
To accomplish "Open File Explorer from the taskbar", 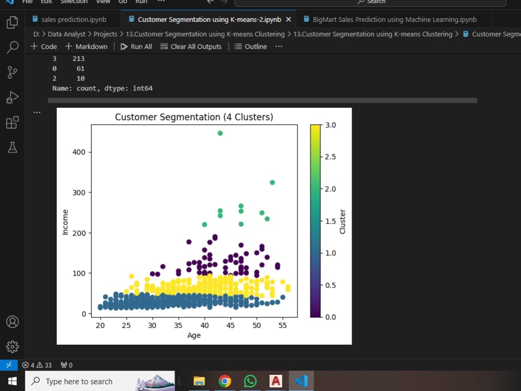I will pos(199,381).
